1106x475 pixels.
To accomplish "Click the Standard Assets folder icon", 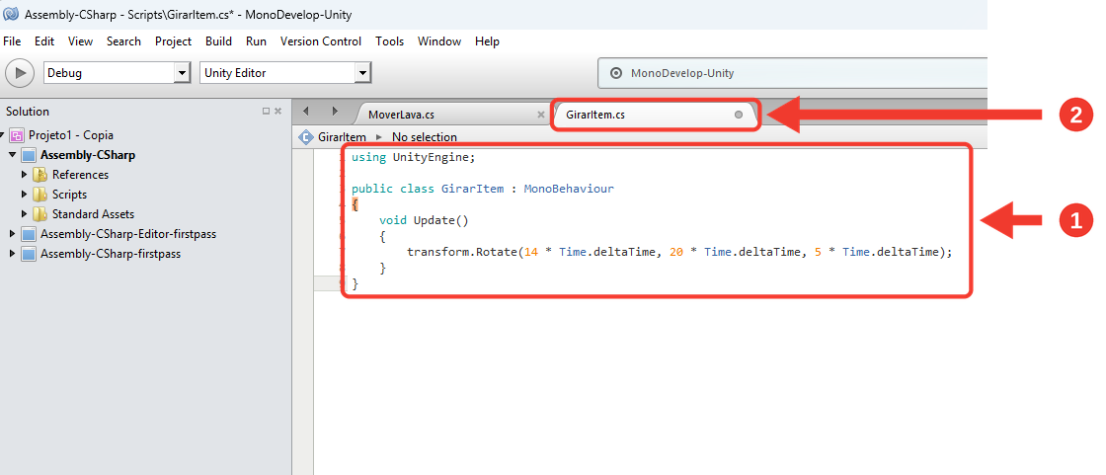I will point(40,214).
